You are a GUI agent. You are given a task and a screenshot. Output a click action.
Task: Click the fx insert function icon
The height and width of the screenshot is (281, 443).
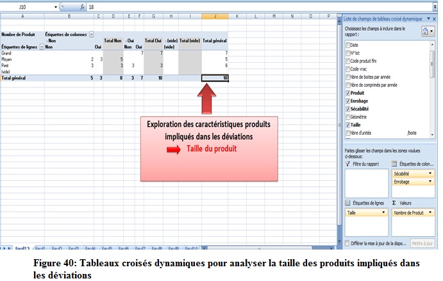(x=82, y=7)
